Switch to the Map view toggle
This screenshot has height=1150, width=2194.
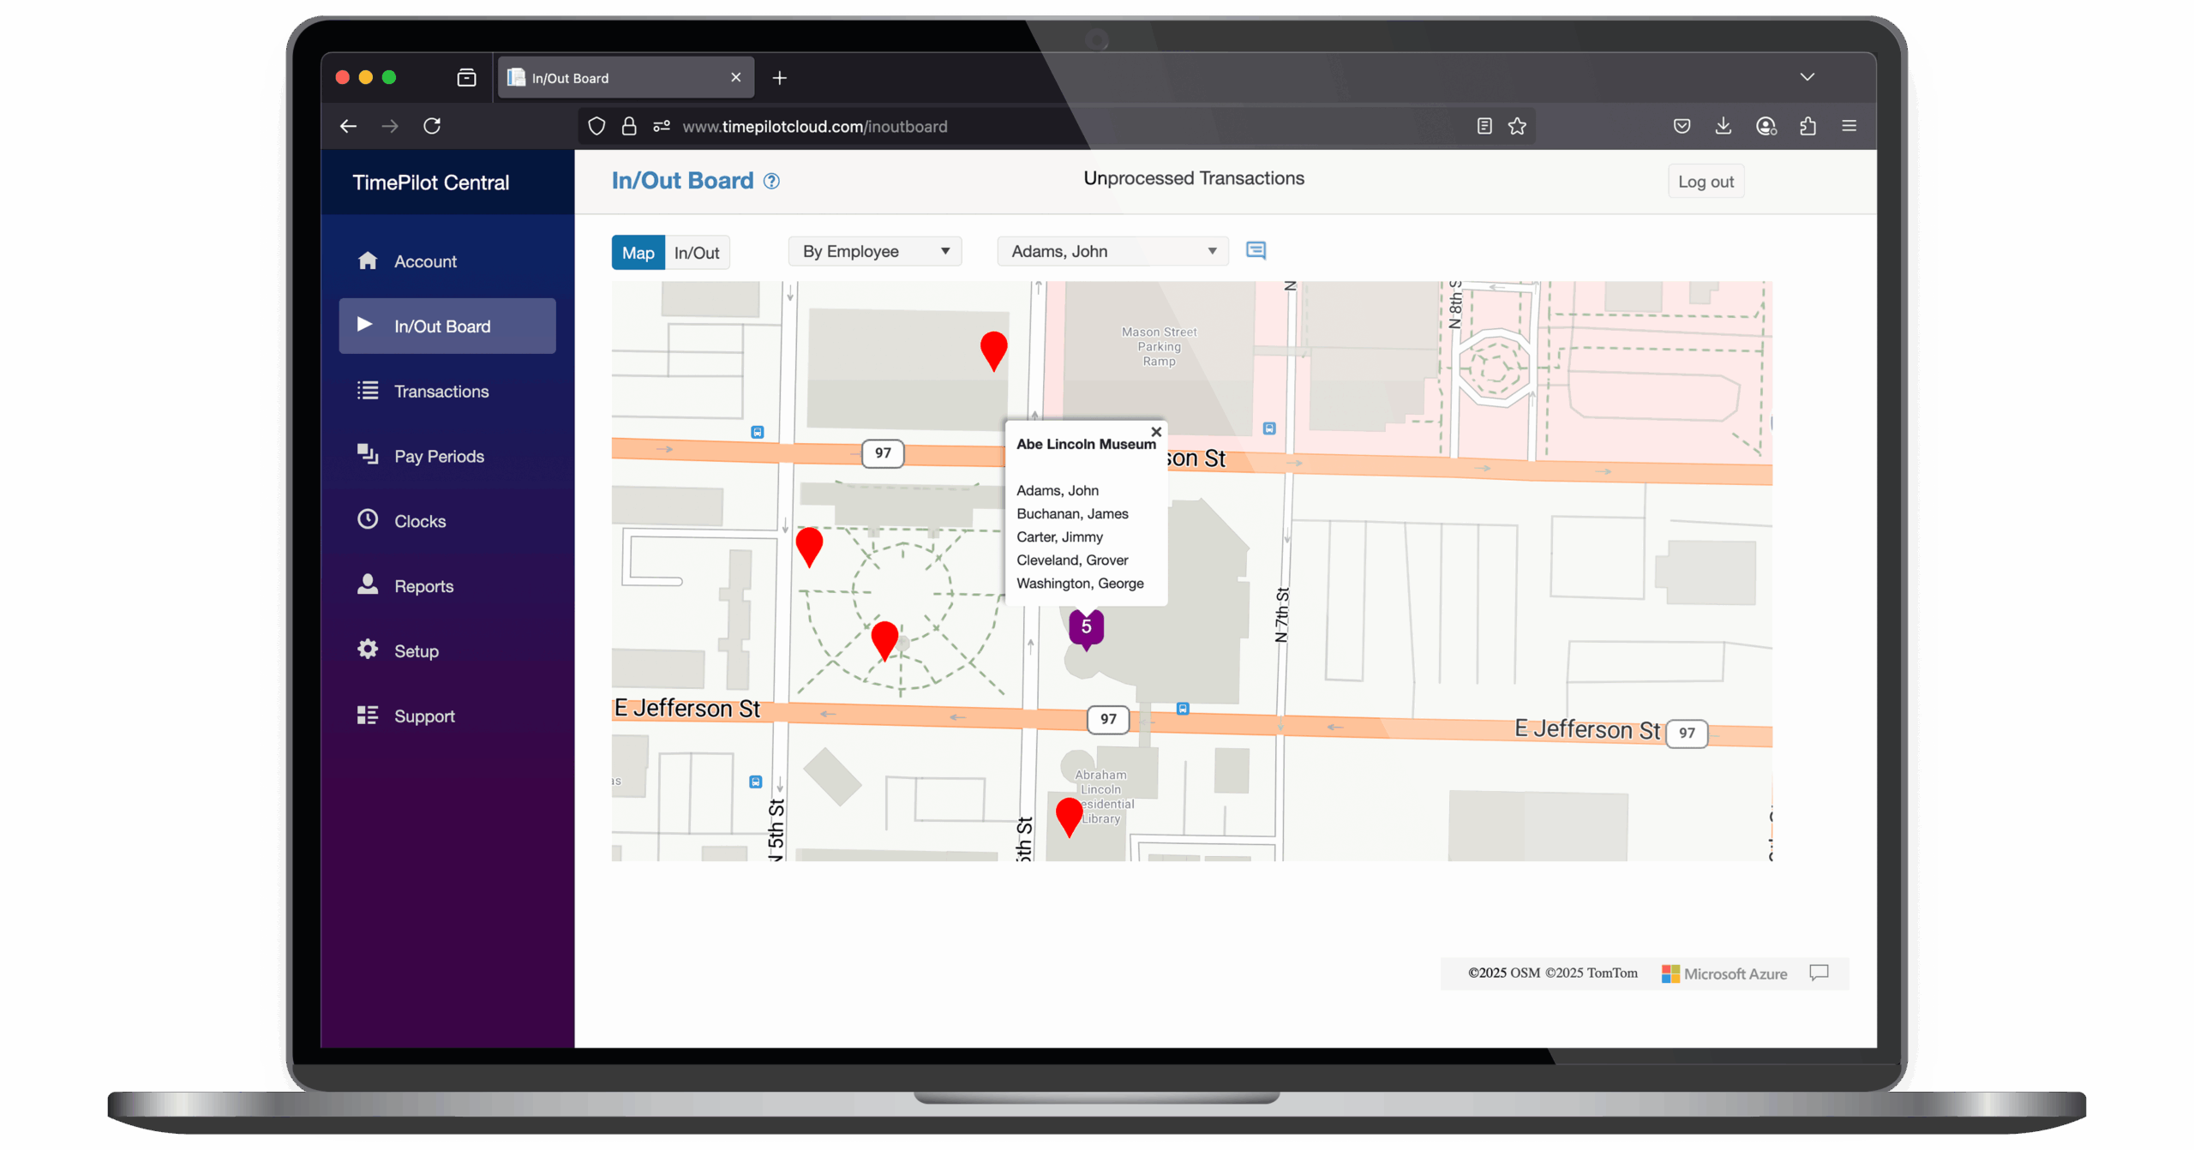click(x=638, y=253)
